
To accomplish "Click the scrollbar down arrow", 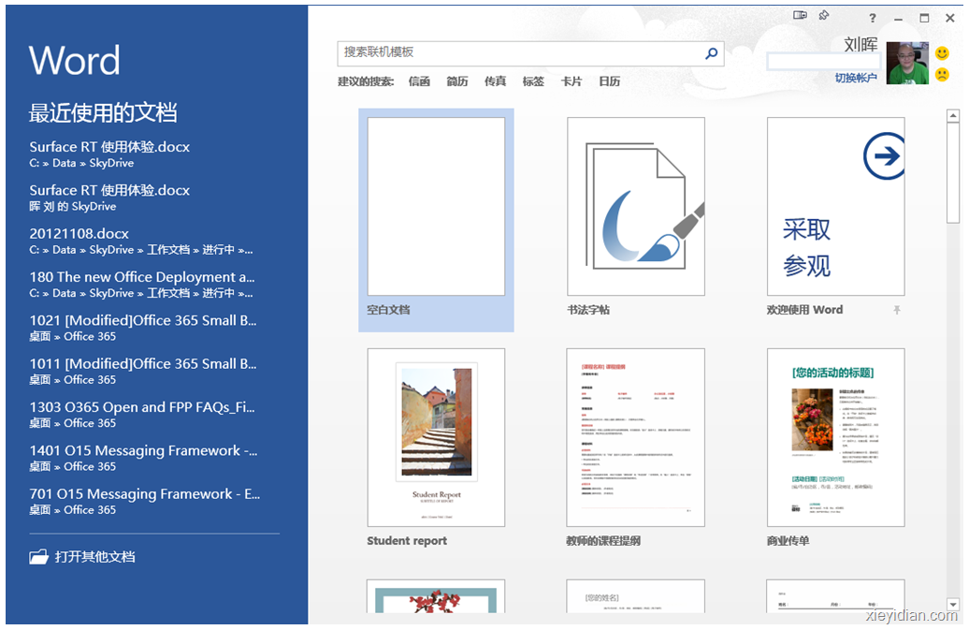I will pos(953,604).
